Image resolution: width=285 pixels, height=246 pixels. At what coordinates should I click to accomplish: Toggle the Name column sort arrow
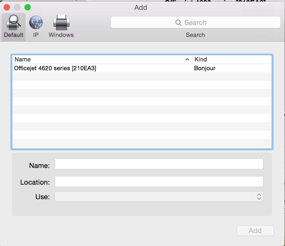187,60
